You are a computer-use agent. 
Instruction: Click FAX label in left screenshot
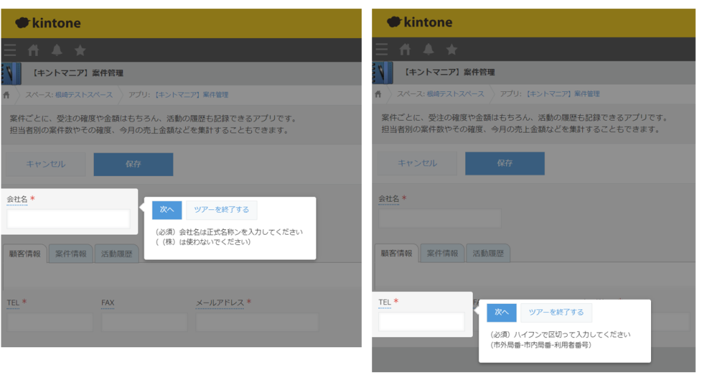click(108, 303)
